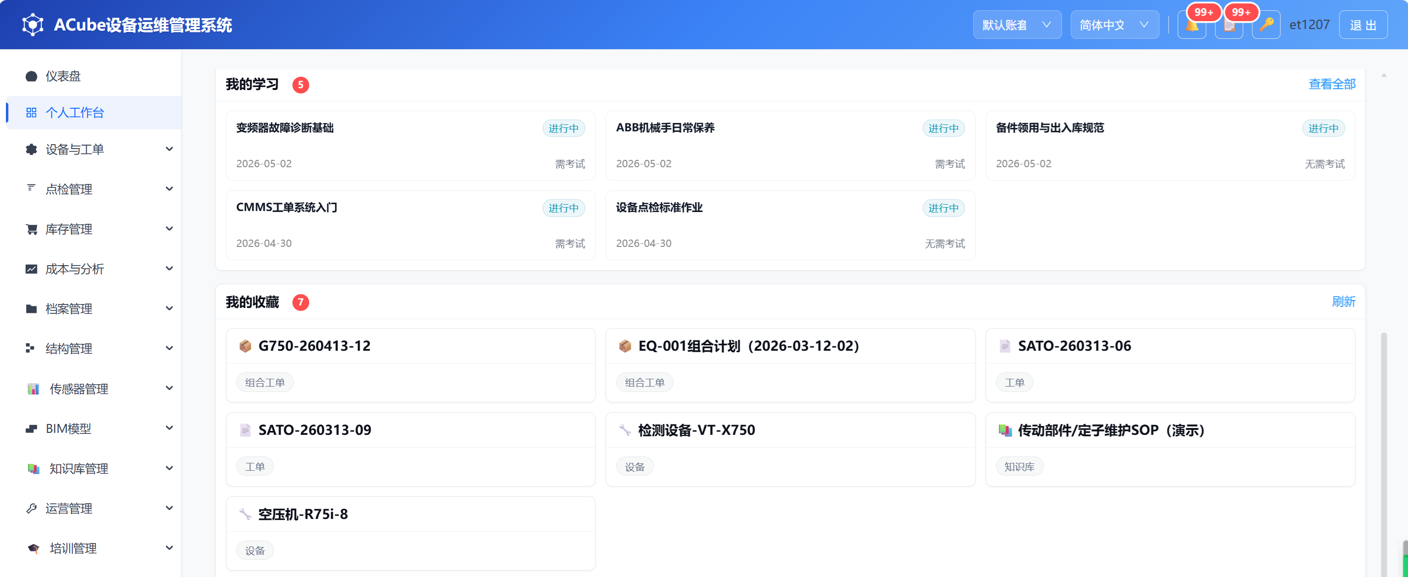1408x577 pixels.
Task: Open the 默认账套 dropdown
Action: (x=1017, y=25)
